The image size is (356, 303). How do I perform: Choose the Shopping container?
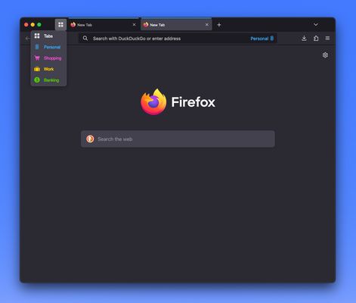[48, 58]
